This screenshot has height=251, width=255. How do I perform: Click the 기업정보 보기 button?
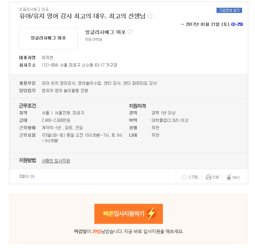click(x=229, y=10)
